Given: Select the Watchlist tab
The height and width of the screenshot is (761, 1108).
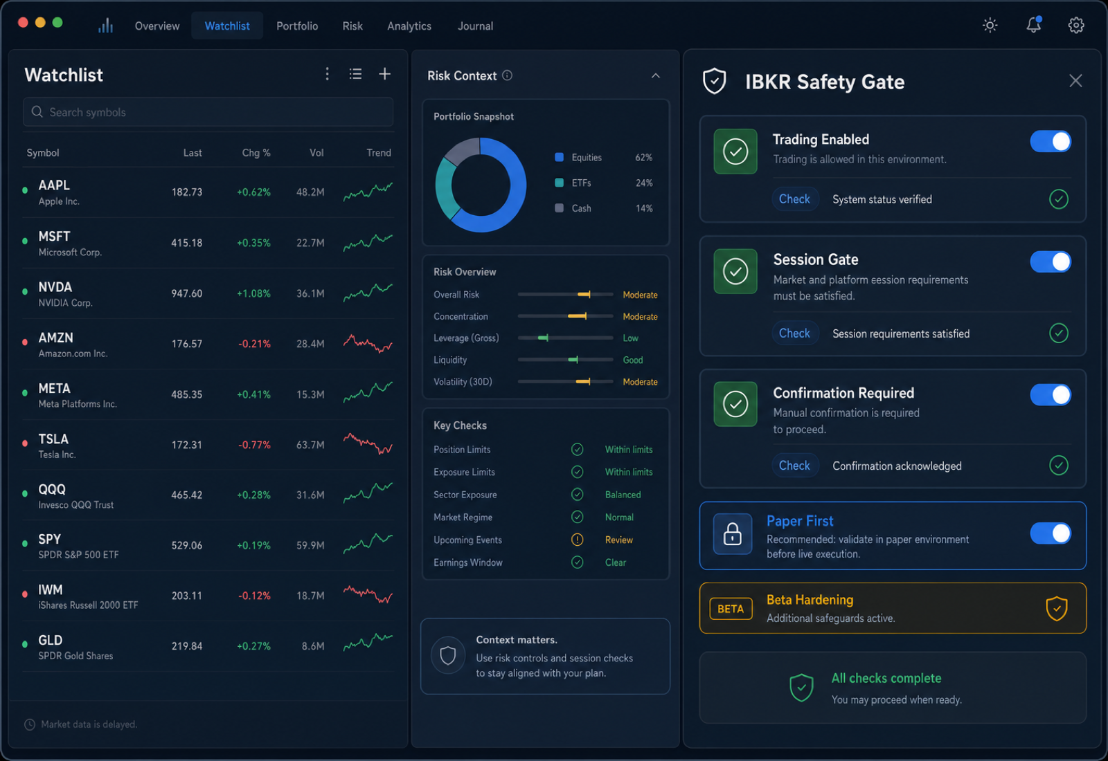Looking at the screenshot, I should [x=227, y=26].
